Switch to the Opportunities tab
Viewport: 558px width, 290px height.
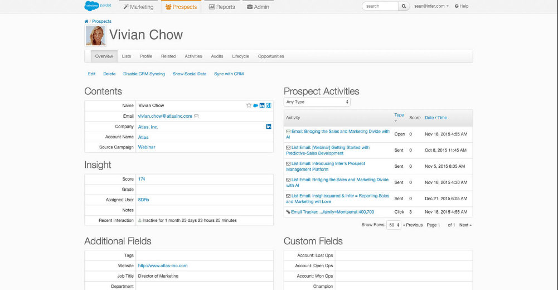pos(271,56)
